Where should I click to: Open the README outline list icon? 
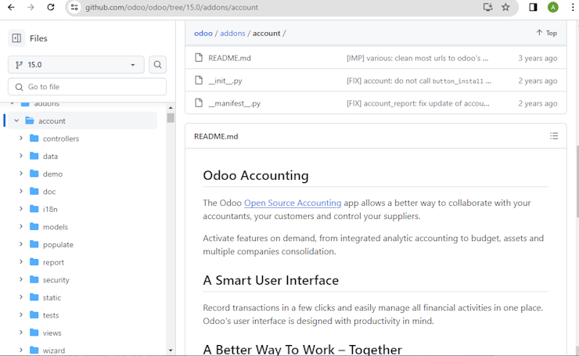click(x=554, y=136)
